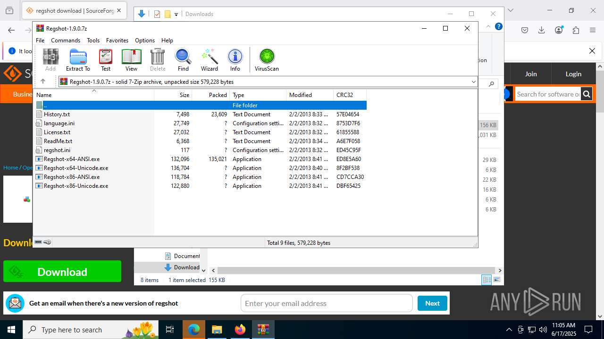Click the Next button for email signup
Image resolution: width=604 pixels, height=339 pixels.
click(x=432, y=303)
